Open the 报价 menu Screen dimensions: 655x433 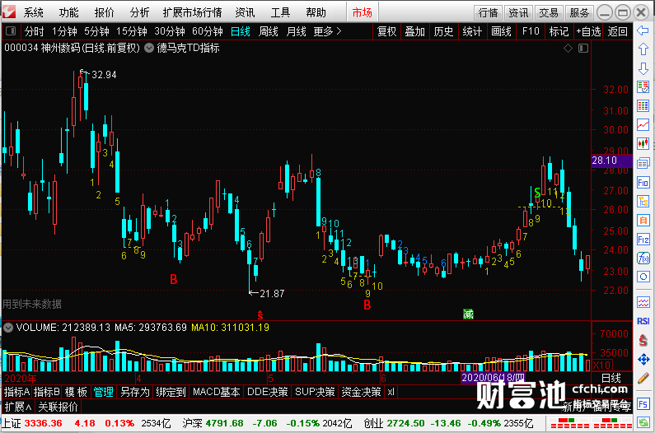pyautogui.click(x=104, y=12)
